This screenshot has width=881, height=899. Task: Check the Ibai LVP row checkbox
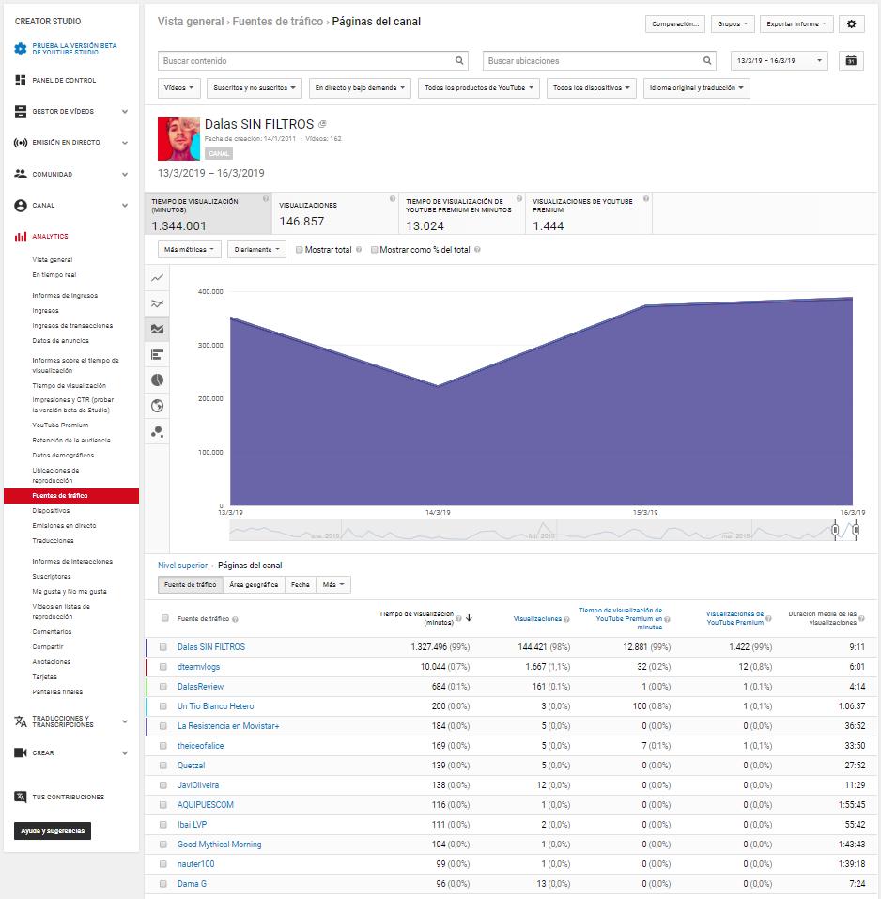pos(163,825)
